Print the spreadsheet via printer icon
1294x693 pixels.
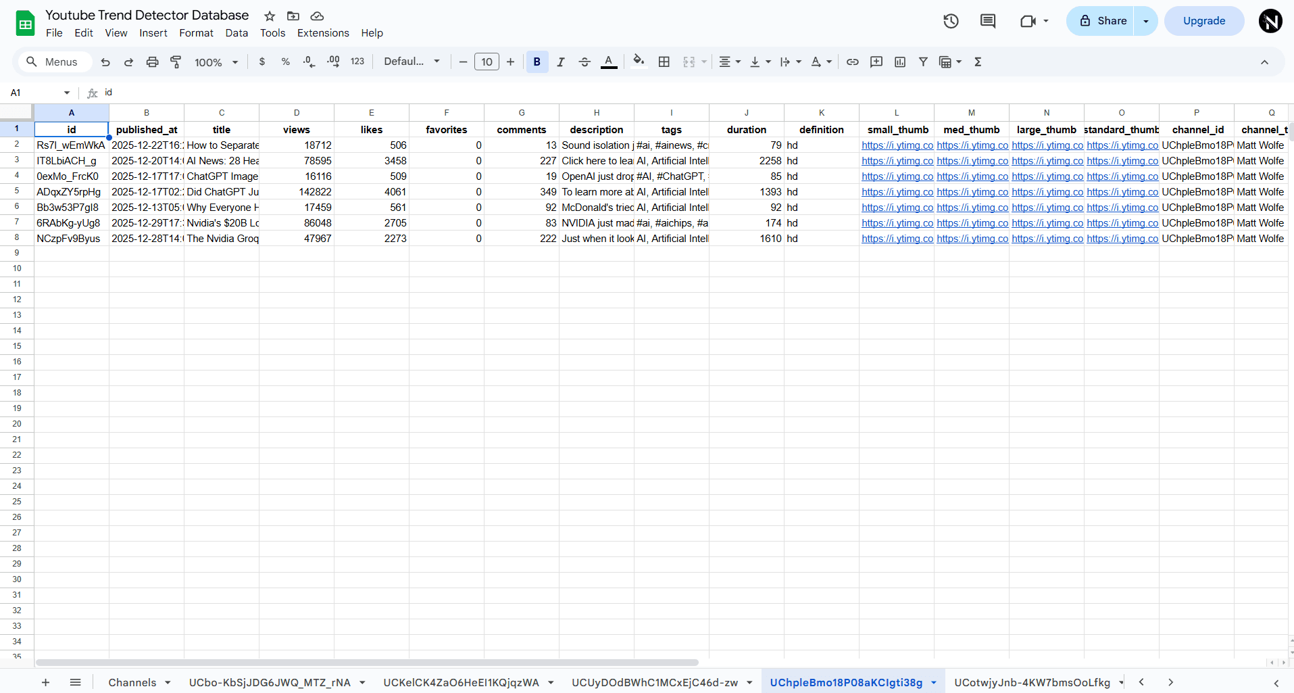click(152, 62)
